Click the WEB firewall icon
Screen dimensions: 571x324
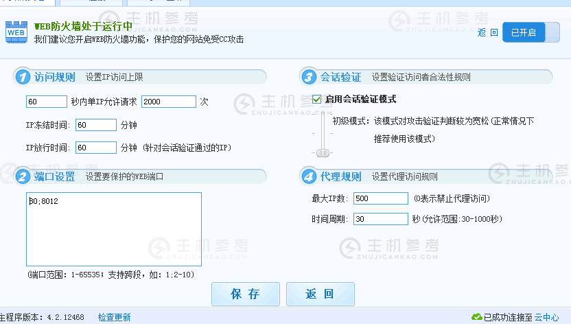(x=16, y=32)
